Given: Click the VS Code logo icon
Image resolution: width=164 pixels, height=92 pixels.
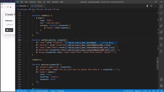Looking at the screenshot, I should (17, 2).
